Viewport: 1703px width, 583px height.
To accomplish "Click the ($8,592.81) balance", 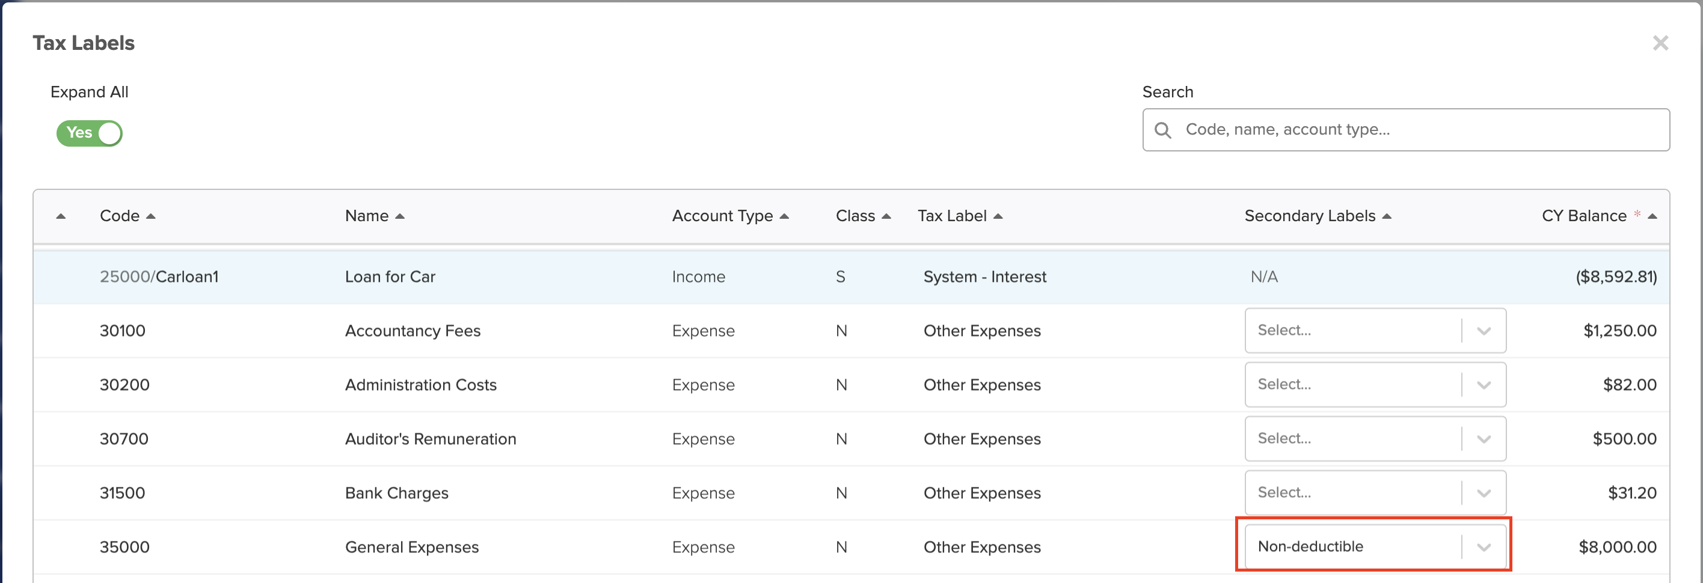I will (1616, 277).
